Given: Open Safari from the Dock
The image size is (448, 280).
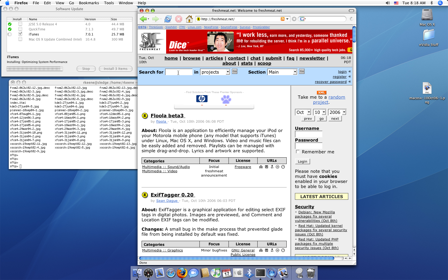Looking at the screenshot, I should [x=171, y=273].
